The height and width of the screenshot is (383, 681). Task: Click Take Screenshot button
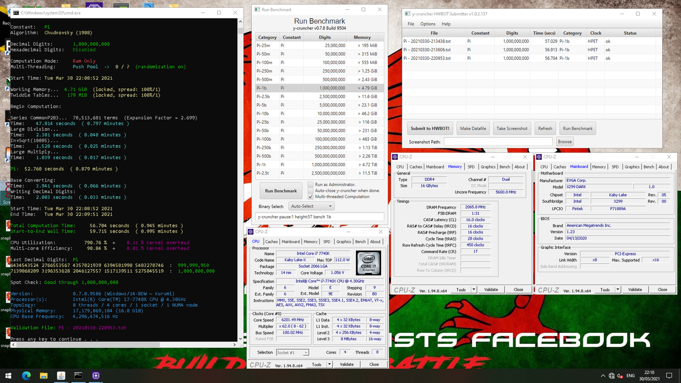(512, 129)
